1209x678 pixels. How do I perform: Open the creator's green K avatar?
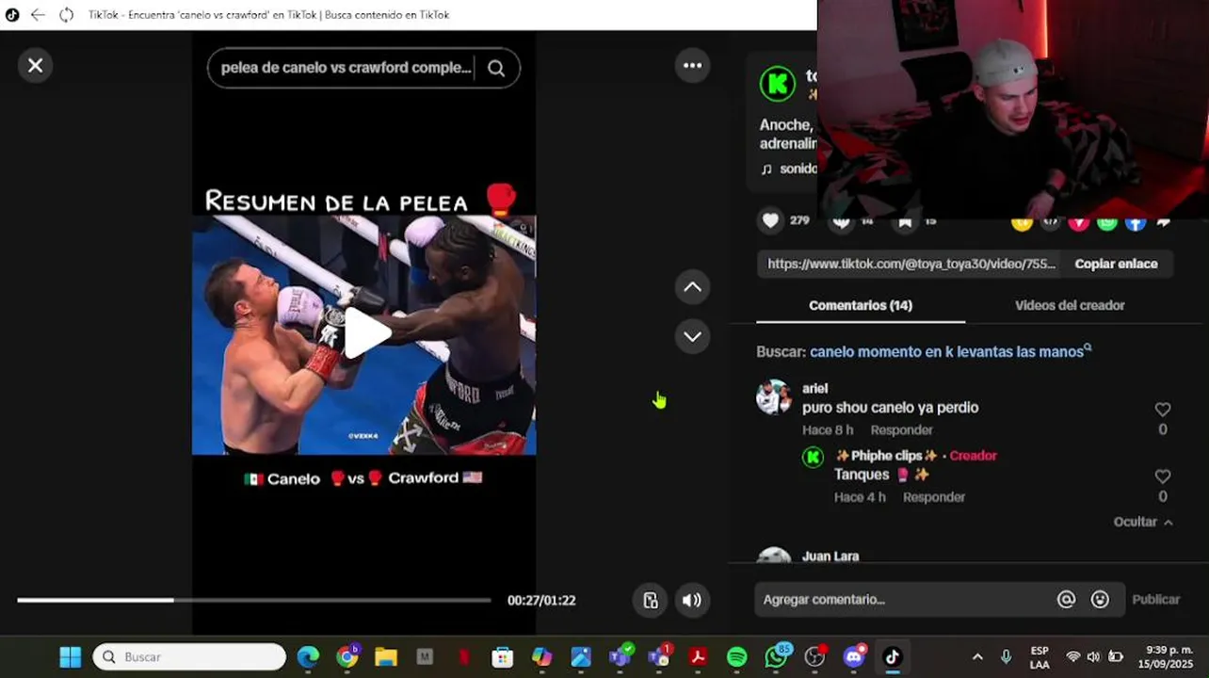coord(778,85)
